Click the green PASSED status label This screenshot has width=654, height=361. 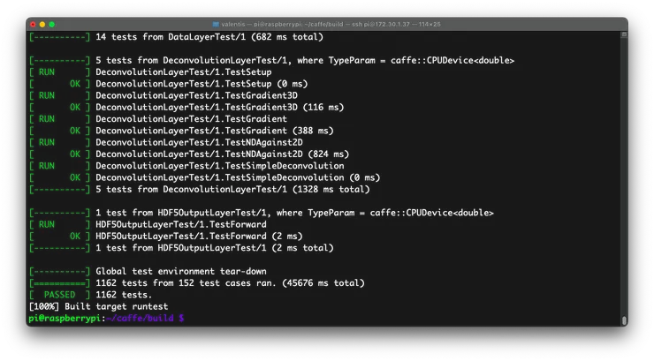59,295
